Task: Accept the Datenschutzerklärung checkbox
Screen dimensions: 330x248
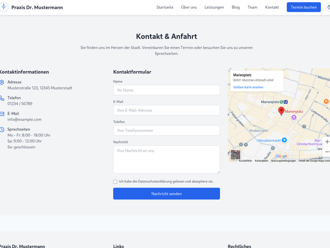Action: click(x=115, y=182)
